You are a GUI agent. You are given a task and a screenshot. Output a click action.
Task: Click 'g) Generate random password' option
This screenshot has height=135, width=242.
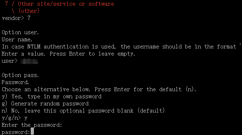[x=45, y=104]
